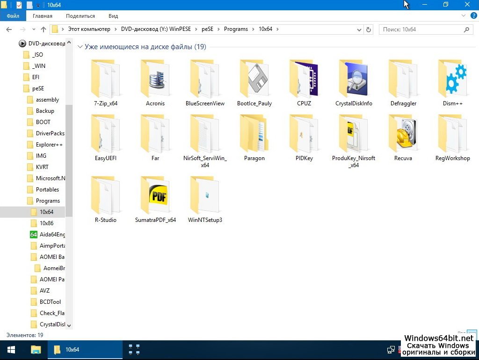This screenshot has height=360, width=479.
Task: Collapse the existing files group header
Action: coord(80,47)
